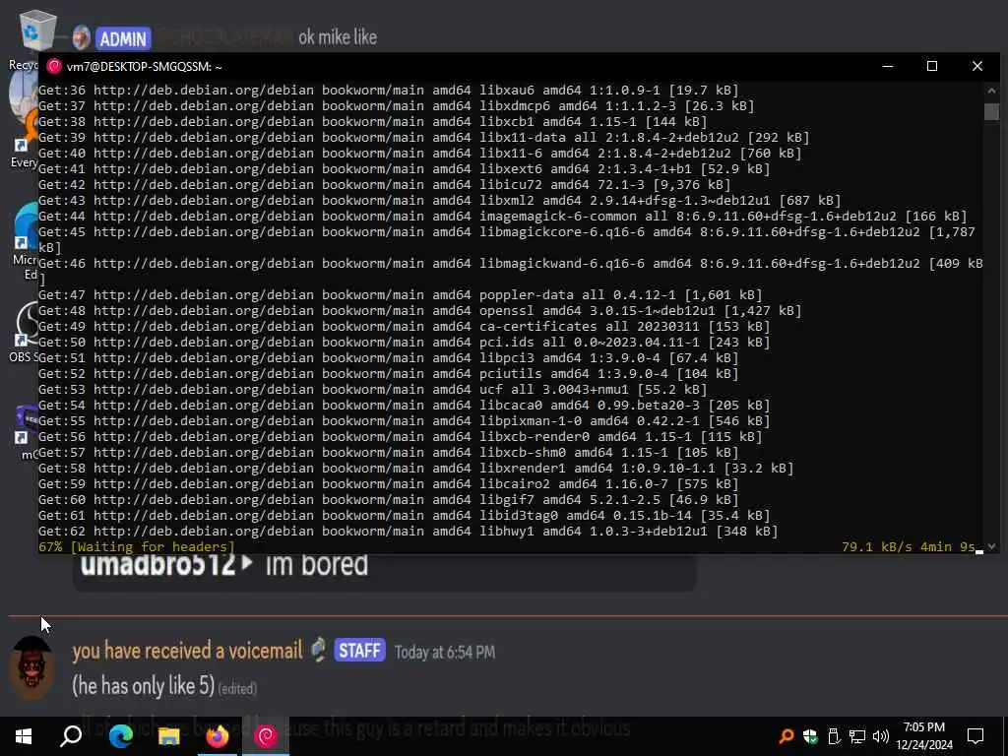Open the volume speaker tray icon
Viewport: 1008px width, 756px height.
click(x=881, y=736)
